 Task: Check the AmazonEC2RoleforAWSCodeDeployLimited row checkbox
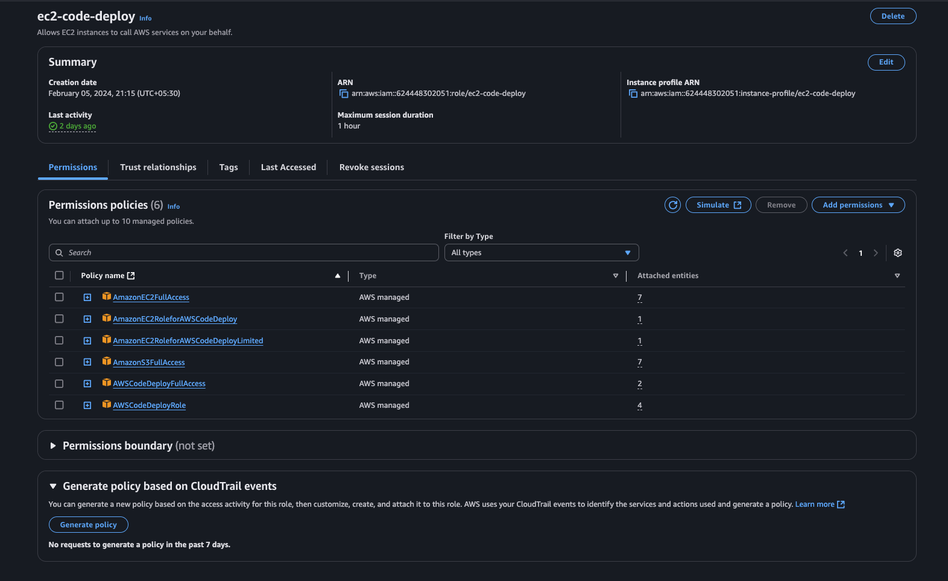click(x=59, y=340)
